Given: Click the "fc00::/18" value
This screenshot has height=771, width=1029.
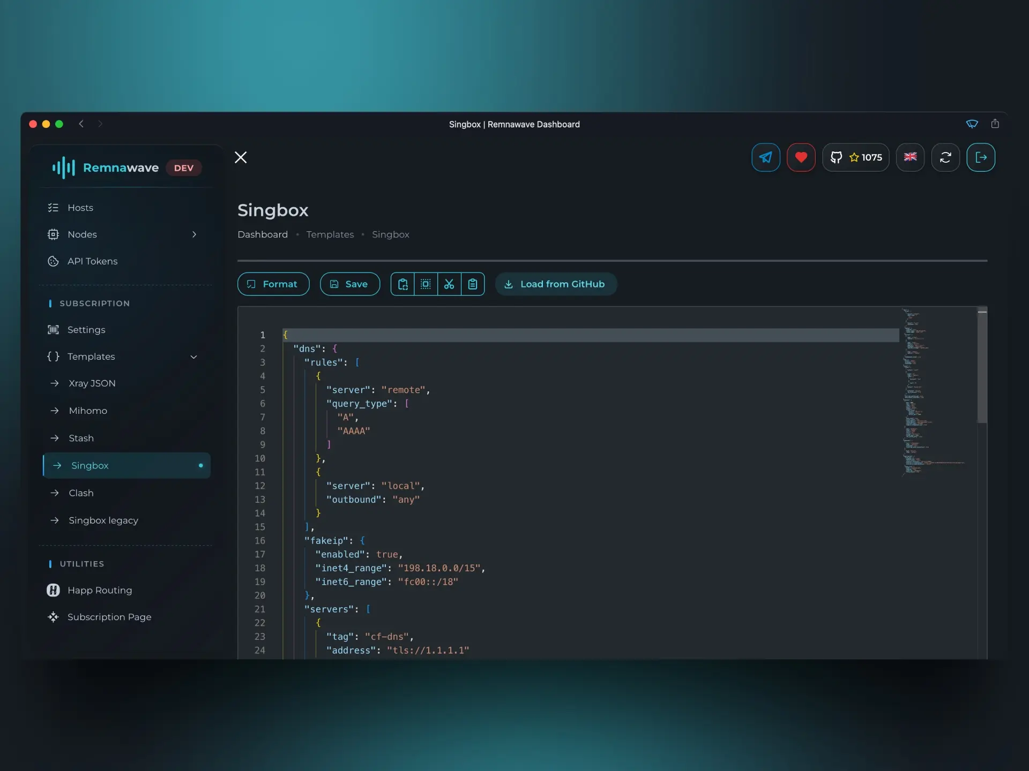Looking at the screenshot, I should coord(428,582).
